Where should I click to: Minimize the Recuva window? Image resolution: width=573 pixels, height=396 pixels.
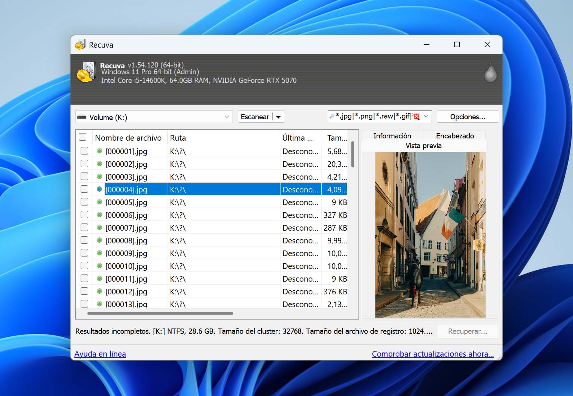tap(426, 45)
